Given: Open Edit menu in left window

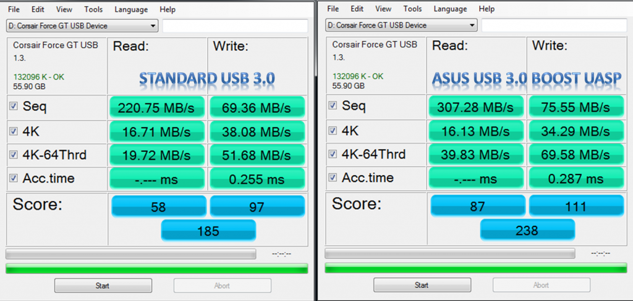Looking at the screenshot, I should [x=38, y=9].
